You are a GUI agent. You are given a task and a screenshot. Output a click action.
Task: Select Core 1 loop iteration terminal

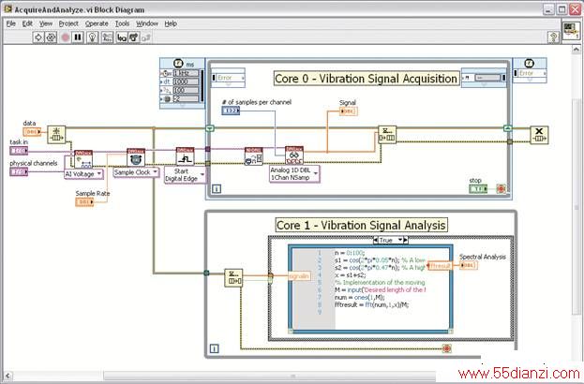point(214,348)
